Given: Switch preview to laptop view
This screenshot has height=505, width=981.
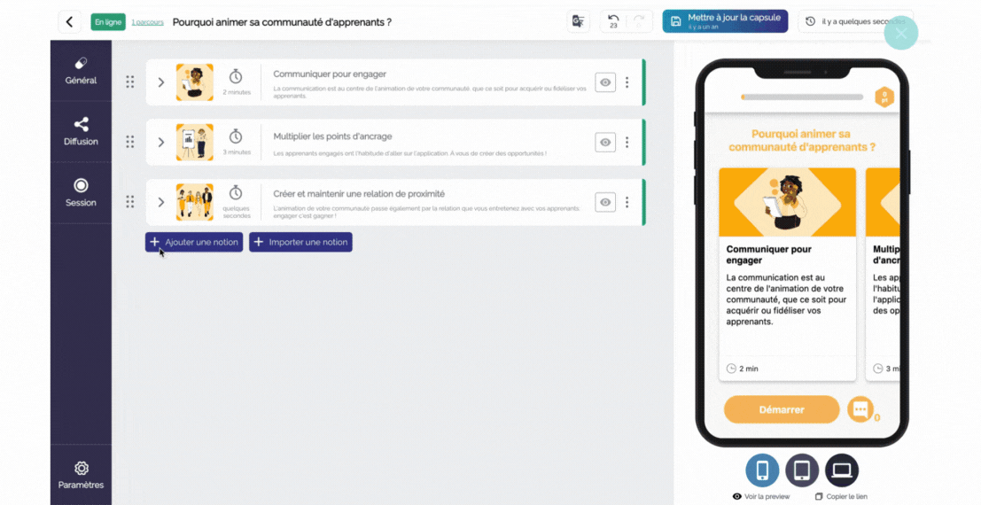Looking at the screenshot, I should pyautogui.click(x=841, y=470).
